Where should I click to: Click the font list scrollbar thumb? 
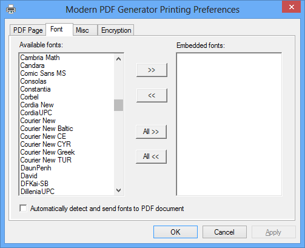(x=118, y=105)
